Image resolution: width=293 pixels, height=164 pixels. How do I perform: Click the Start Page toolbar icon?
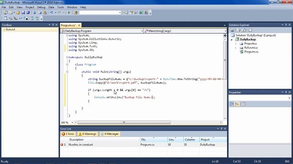pos(141,13)
